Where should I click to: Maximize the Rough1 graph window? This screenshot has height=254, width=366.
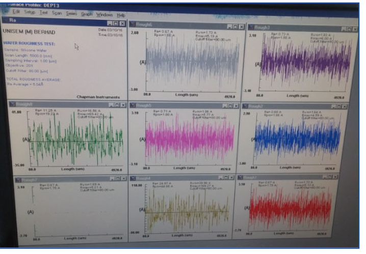[x=330, y=177]
